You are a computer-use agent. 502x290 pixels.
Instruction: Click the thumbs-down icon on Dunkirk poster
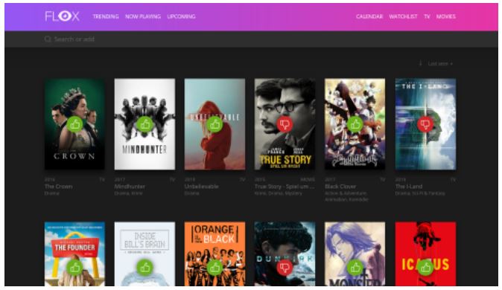(x=285, y=268)
